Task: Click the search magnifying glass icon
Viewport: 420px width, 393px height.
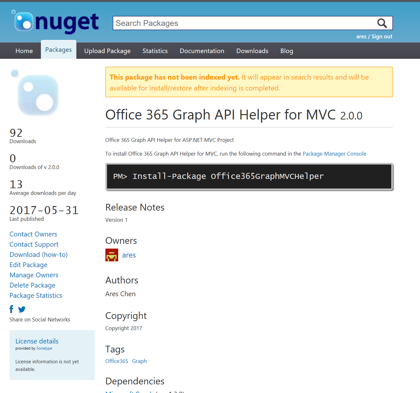Action: (382, 23)
